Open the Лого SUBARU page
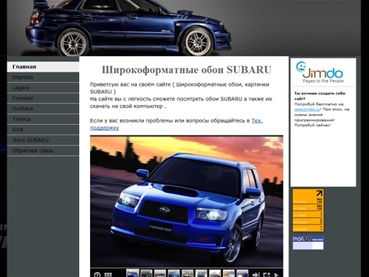Viewport: 369px width, 277px height. point(43,140)
